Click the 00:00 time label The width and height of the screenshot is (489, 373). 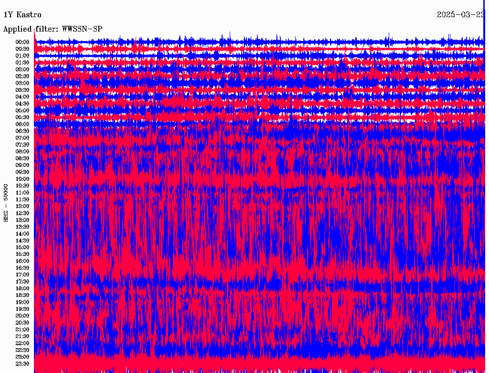click(22, 42)
